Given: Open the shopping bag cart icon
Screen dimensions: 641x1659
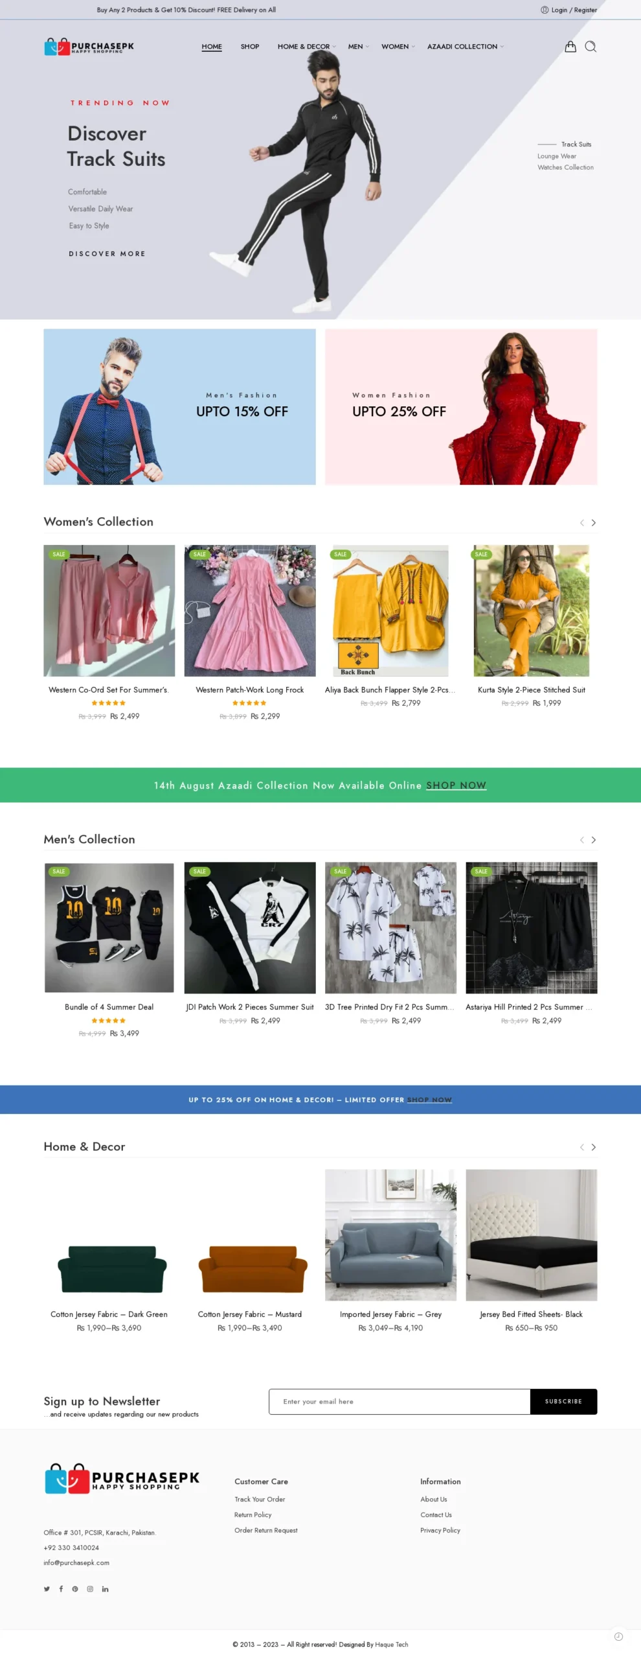Looking at the screenshot, I should [x=570, y=47].
